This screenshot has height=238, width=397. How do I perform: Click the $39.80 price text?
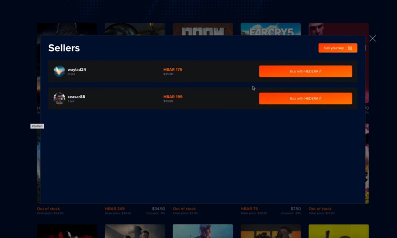pos(168,101)
